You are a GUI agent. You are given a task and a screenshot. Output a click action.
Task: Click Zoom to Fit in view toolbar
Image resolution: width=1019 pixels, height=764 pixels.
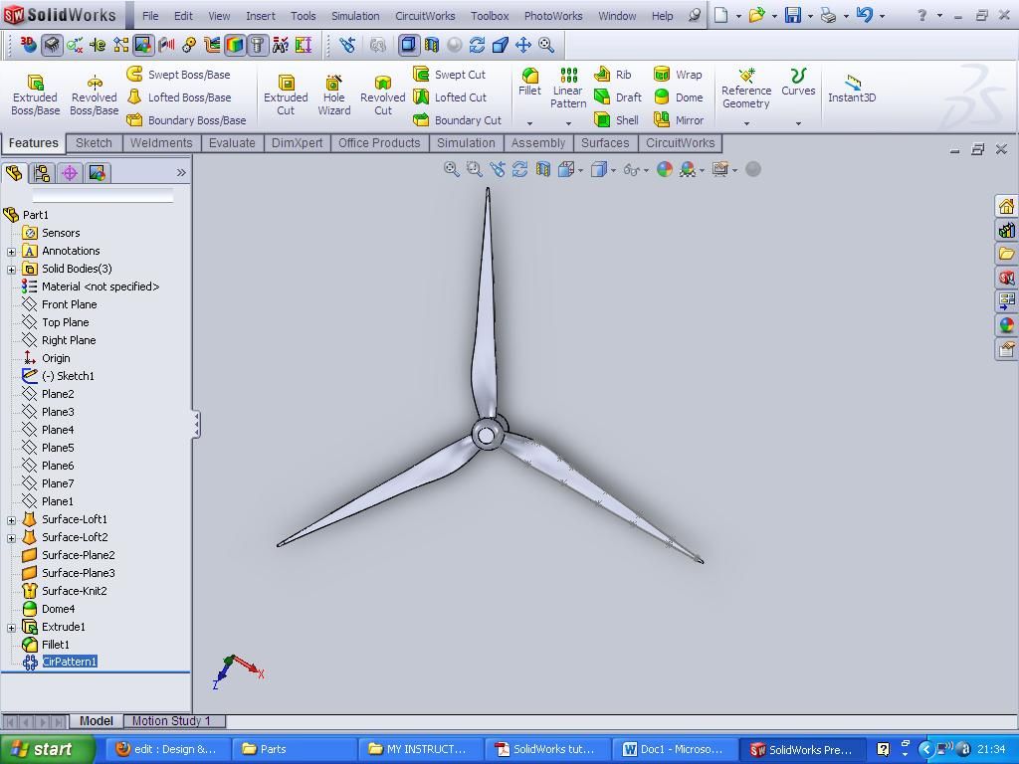coord(452,169)
